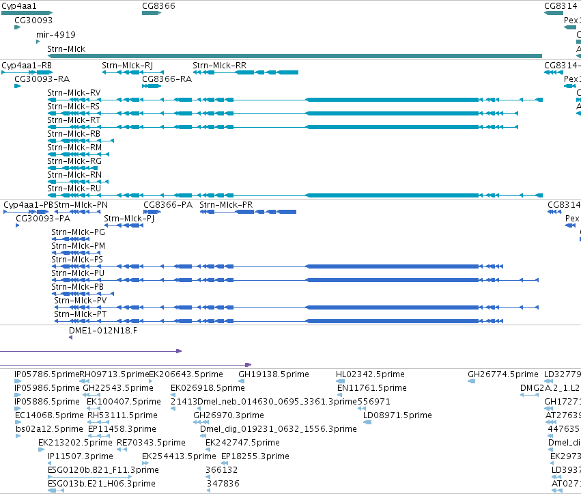Click EST label ESG0120b.B21_F11.3prime
This screenshot has width=581, height=494.
coord(103,470)
